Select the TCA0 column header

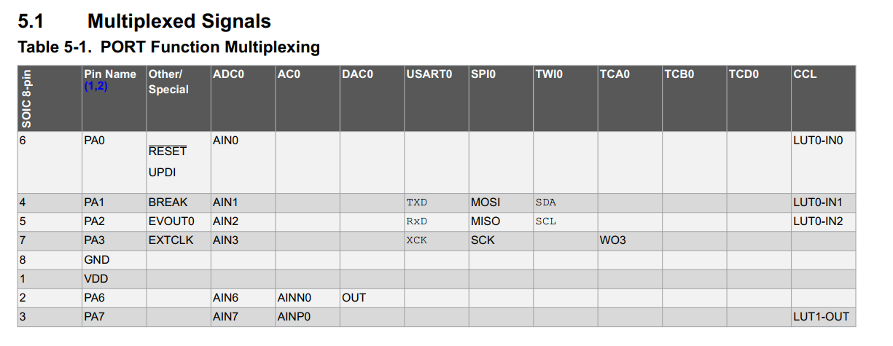pos(615,74)
